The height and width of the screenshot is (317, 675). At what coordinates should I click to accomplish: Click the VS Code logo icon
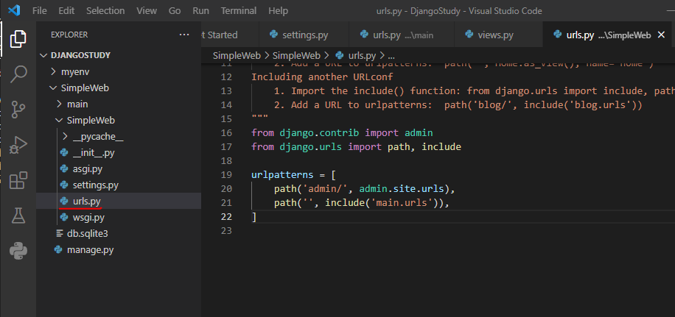14,10
